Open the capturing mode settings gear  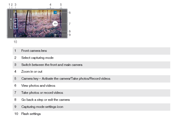55,35
